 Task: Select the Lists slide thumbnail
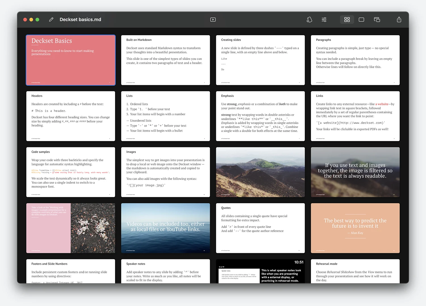(166, 116)
